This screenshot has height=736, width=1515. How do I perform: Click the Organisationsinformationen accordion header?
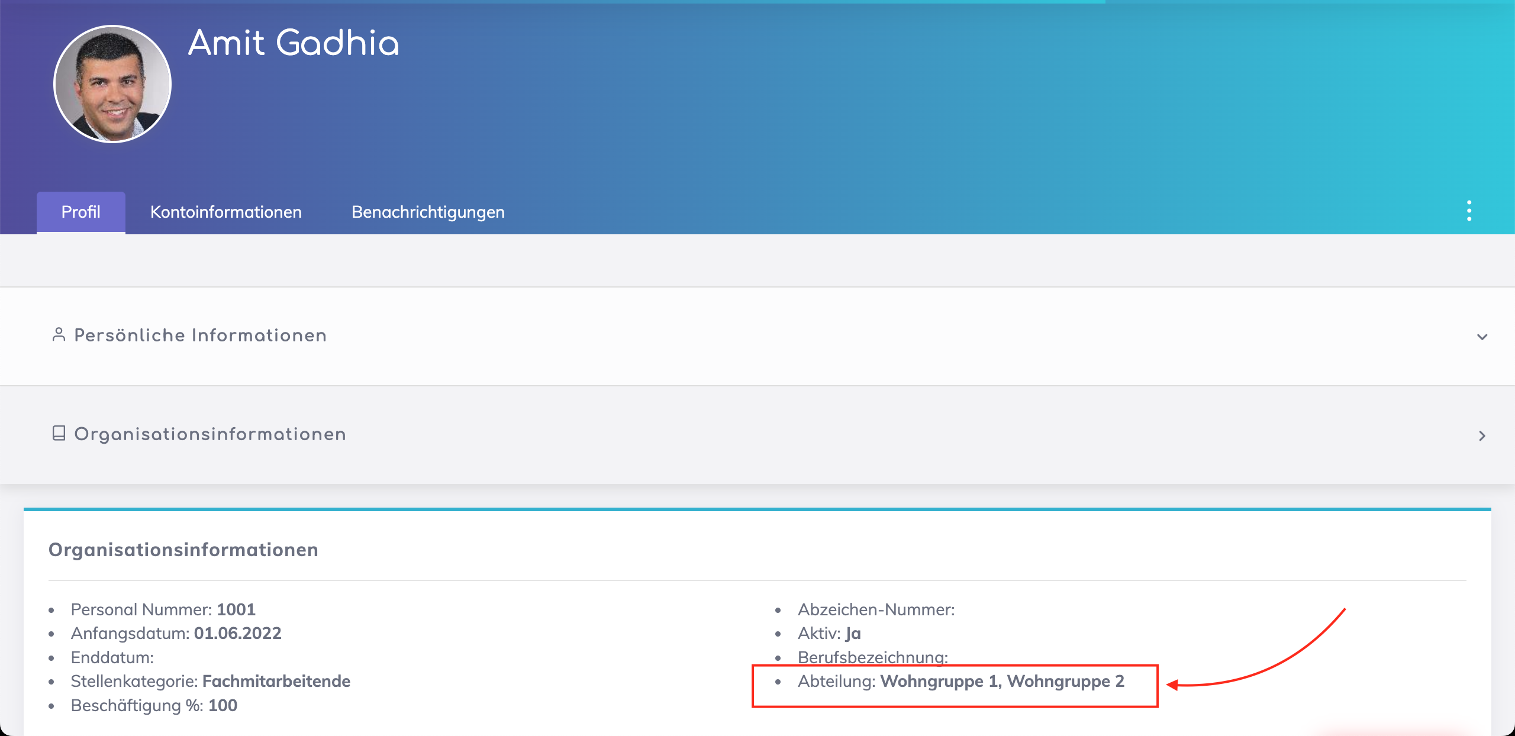[209, 434]
